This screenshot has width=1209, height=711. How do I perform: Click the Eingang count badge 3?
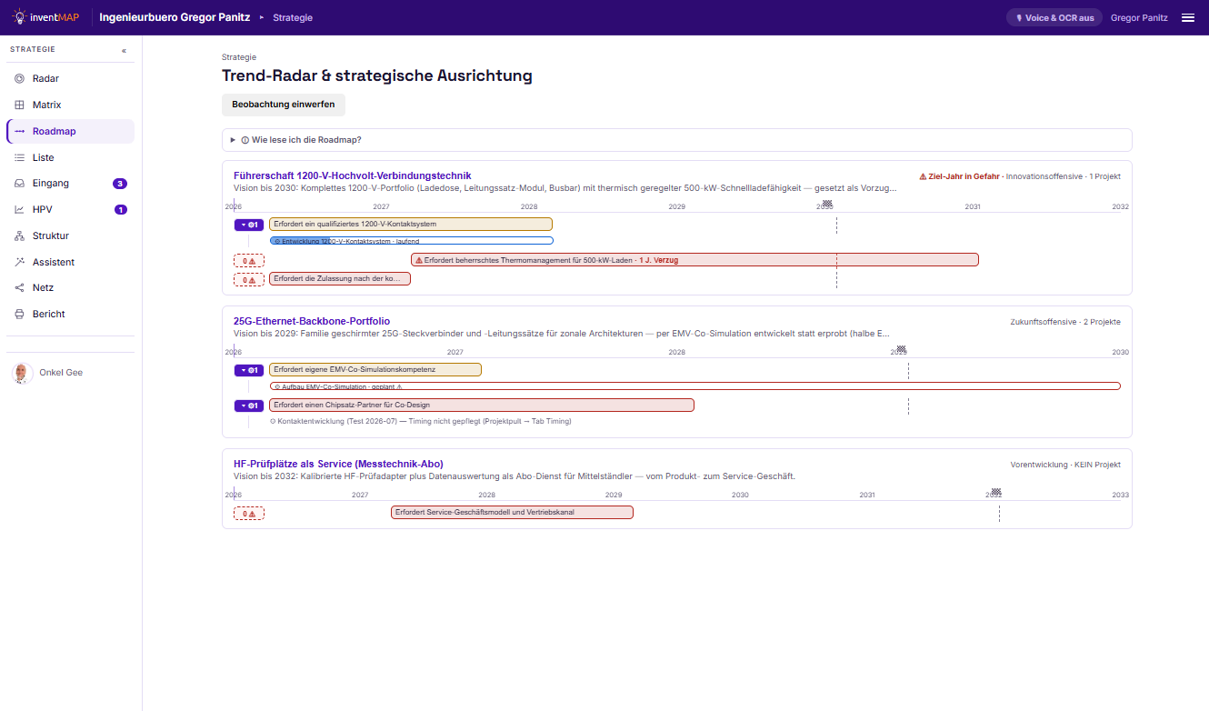[x=120, y=184]
